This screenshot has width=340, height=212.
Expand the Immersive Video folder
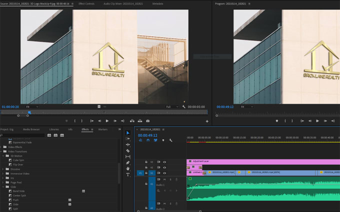[3, 174]
